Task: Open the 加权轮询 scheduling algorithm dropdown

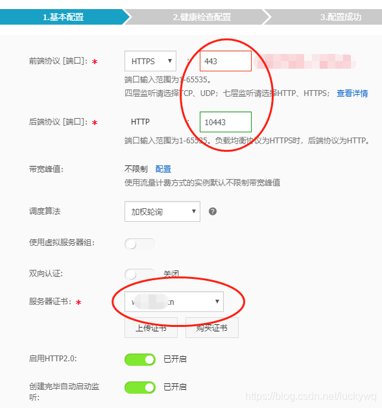Action: (x=162, y=211)
